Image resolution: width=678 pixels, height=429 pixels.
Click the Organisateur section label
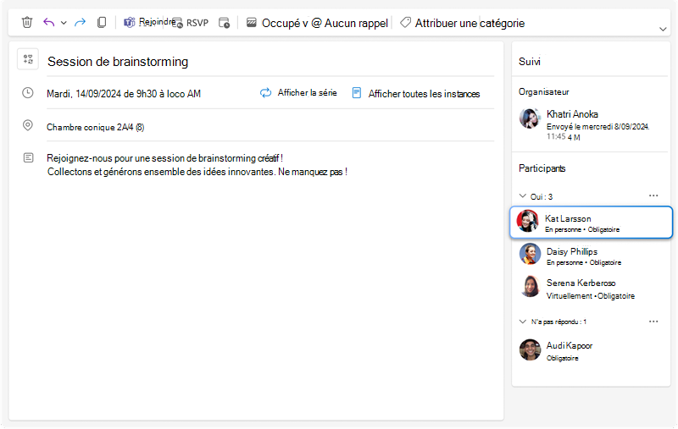tap(543, 92)
